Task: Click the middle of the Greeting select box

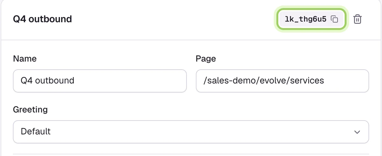Action: [x=191, y=132]
